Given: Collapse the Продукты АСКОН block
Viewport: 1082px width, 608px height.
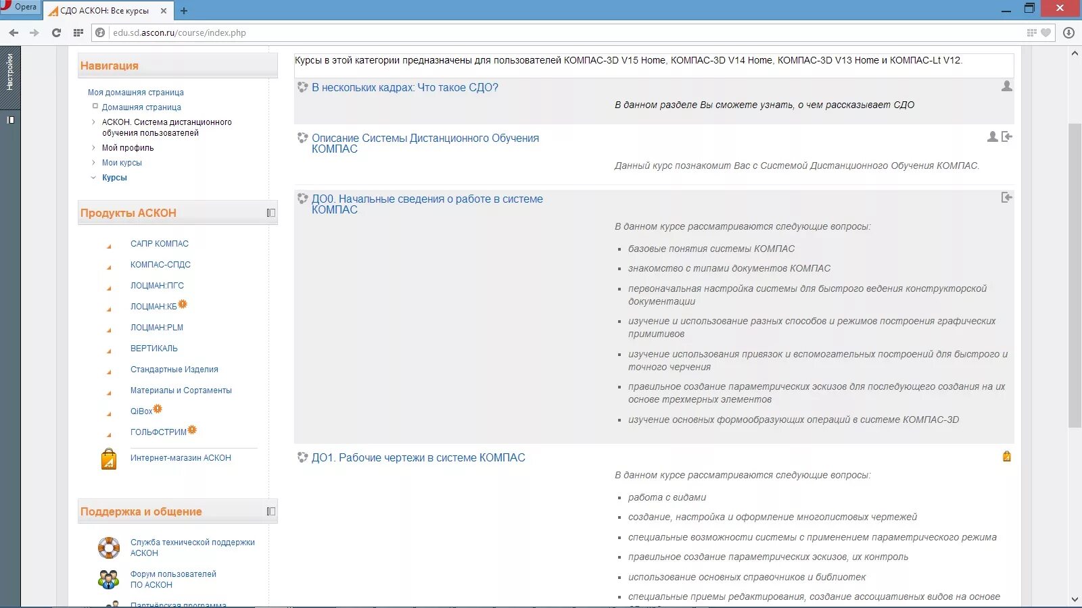Looking at the screenshot, I should tap(270, 213).
